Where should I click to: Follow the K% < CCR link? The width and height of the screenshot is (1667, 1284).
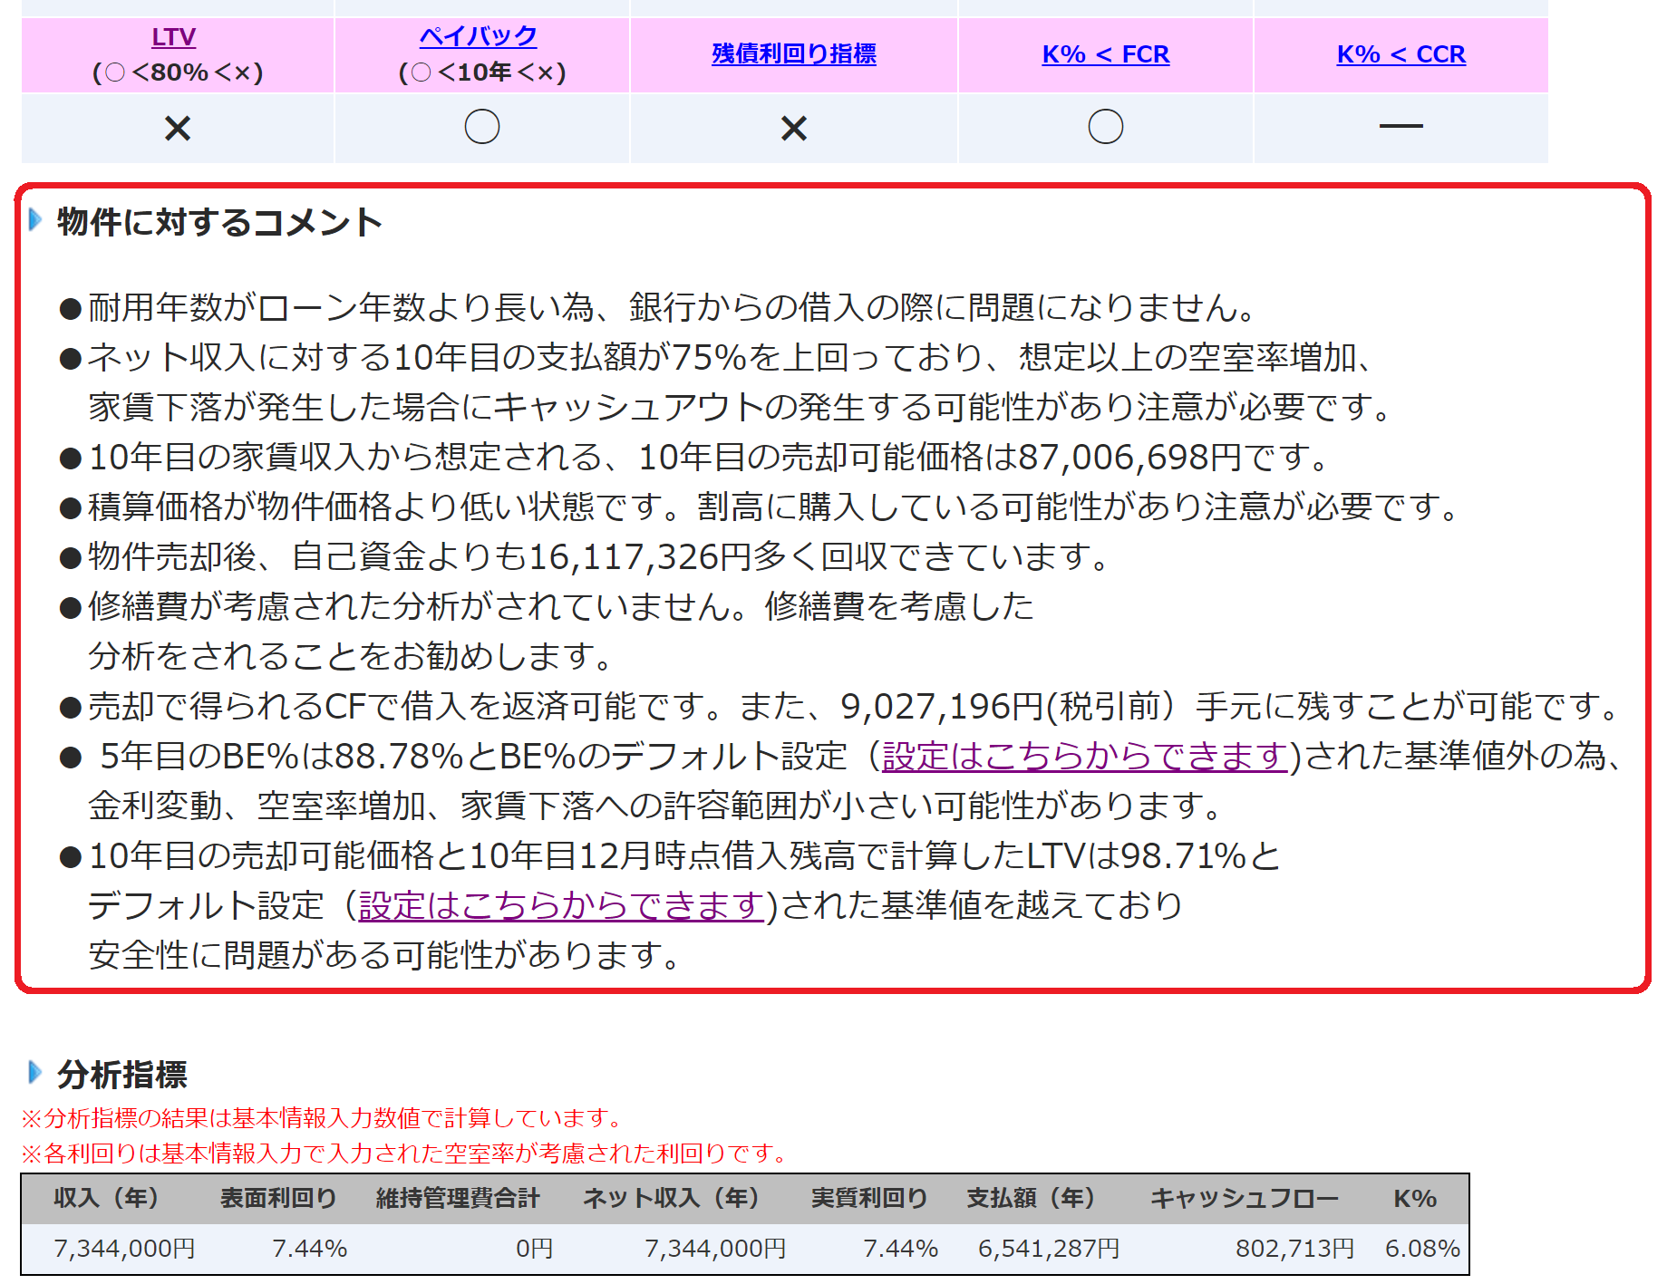[x=1400, y=54]
